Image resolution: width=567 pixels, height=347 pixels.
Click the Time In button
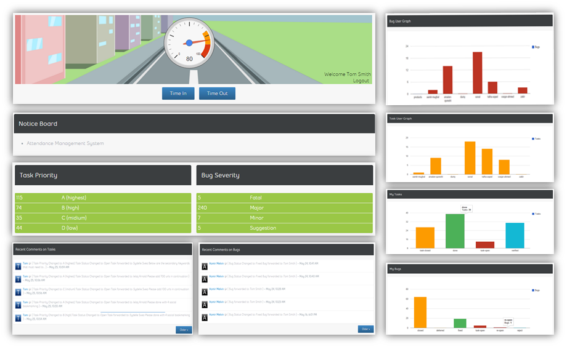[x=178, y=93]
